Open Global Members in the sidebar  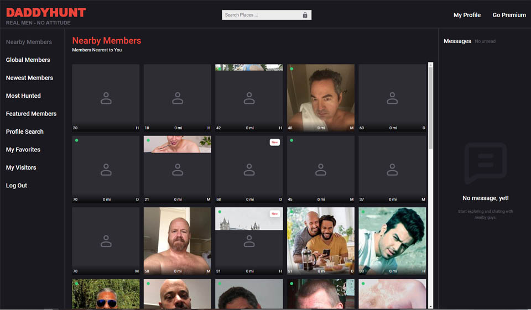pos(28,60)
